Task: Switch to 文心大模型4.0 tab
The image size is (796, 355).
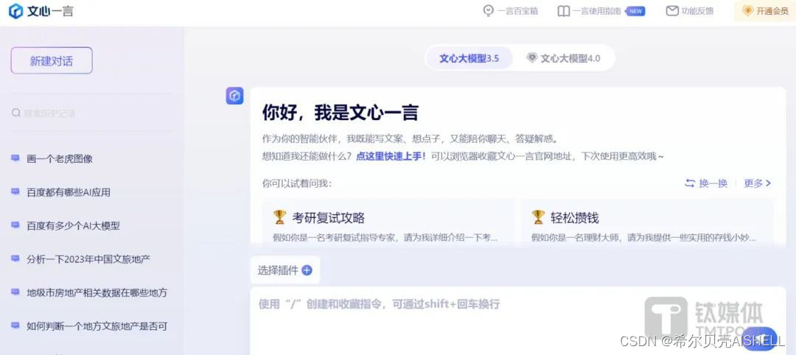Action: pos(564,58)
